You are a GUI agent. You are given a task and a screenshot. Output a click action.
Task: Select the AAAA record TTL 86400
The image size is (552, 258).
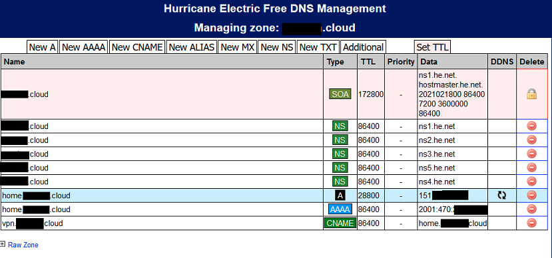369,209
